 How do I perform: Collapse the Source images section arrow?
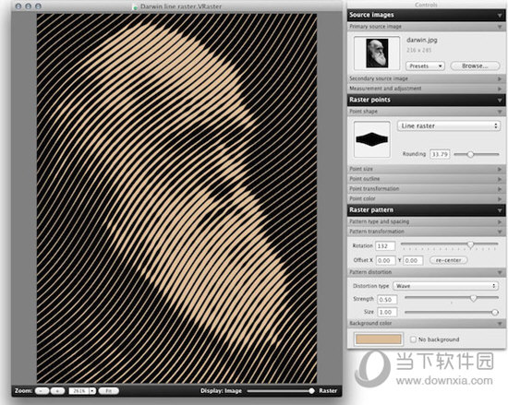coord(500,16)
